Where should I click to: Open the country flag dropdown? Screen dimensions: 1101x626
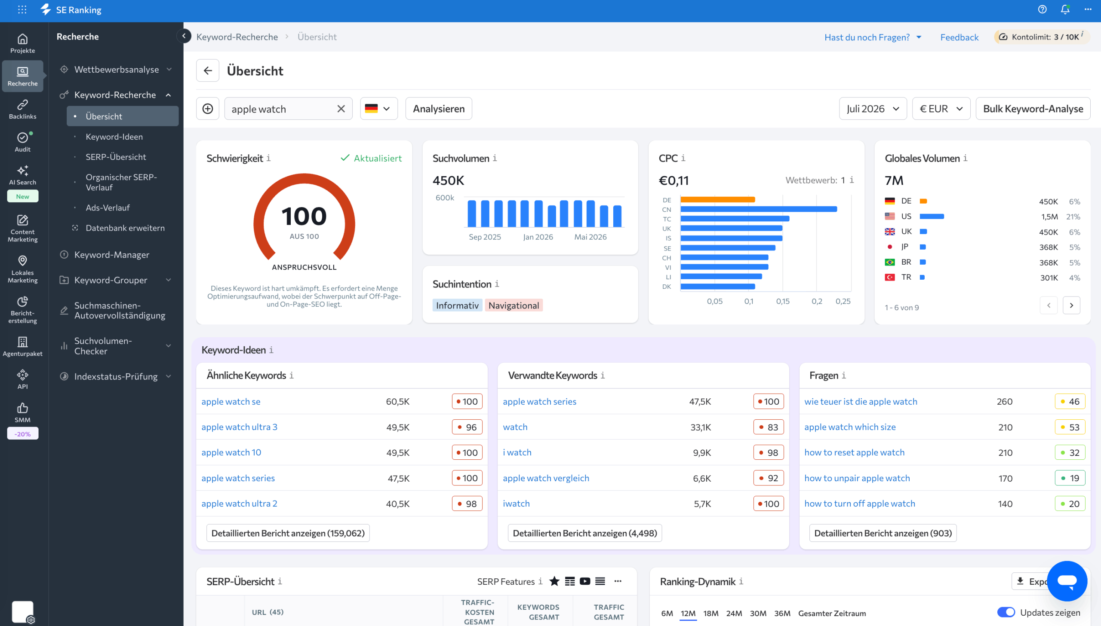(378, 109)
